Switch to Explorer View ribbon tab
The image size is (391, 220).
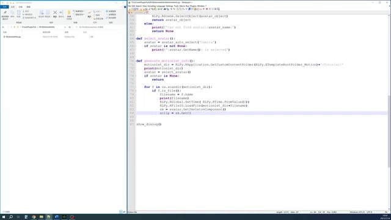29,7
